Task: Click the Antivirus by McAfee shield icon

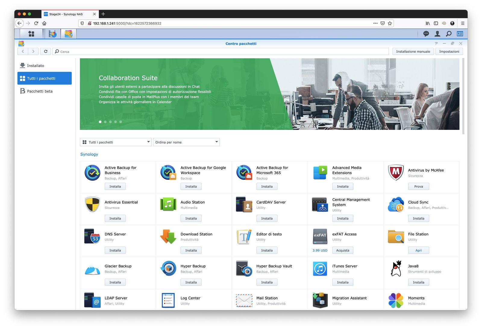Action: pos(396,173)
